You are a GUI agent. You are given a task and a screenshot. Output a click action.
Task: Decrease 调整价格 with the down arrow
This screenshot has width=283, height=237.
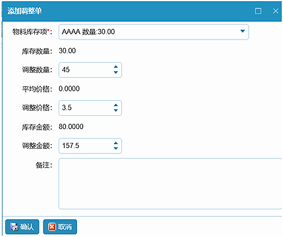pos(116,111)
